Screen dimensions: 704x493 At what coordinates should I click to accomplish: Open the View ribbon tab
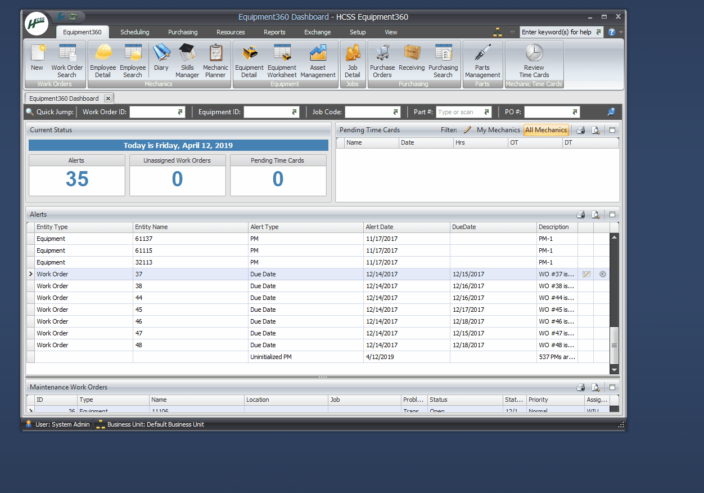tap(391, 32)
